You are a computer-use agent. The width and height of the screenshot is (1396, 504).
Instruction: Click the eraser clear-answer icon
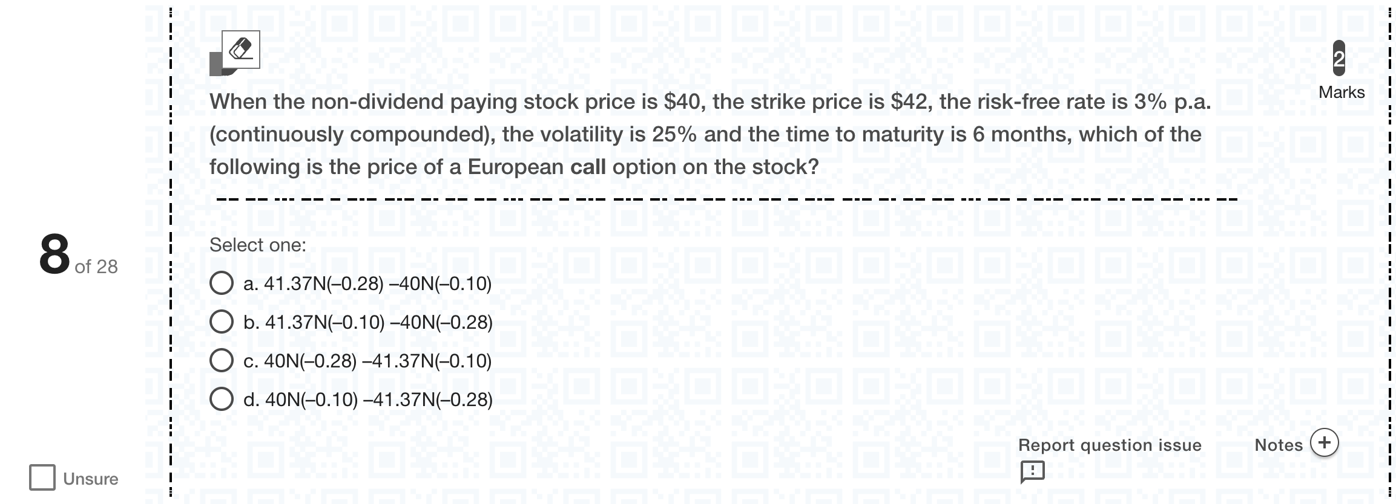(241, 49)
